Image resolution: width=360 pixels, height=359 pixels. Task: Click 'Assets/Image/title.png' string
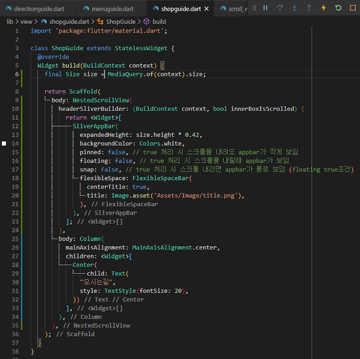pyautogui.click(x=195, y=195)
